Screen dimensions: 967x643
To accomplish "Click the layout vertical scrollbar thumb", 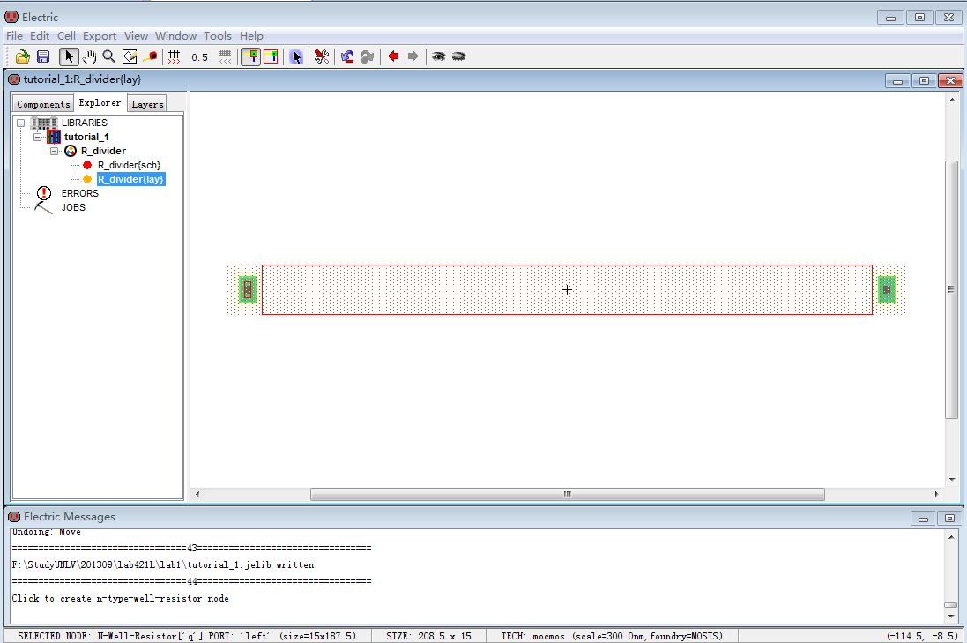I will coord(952,289).
